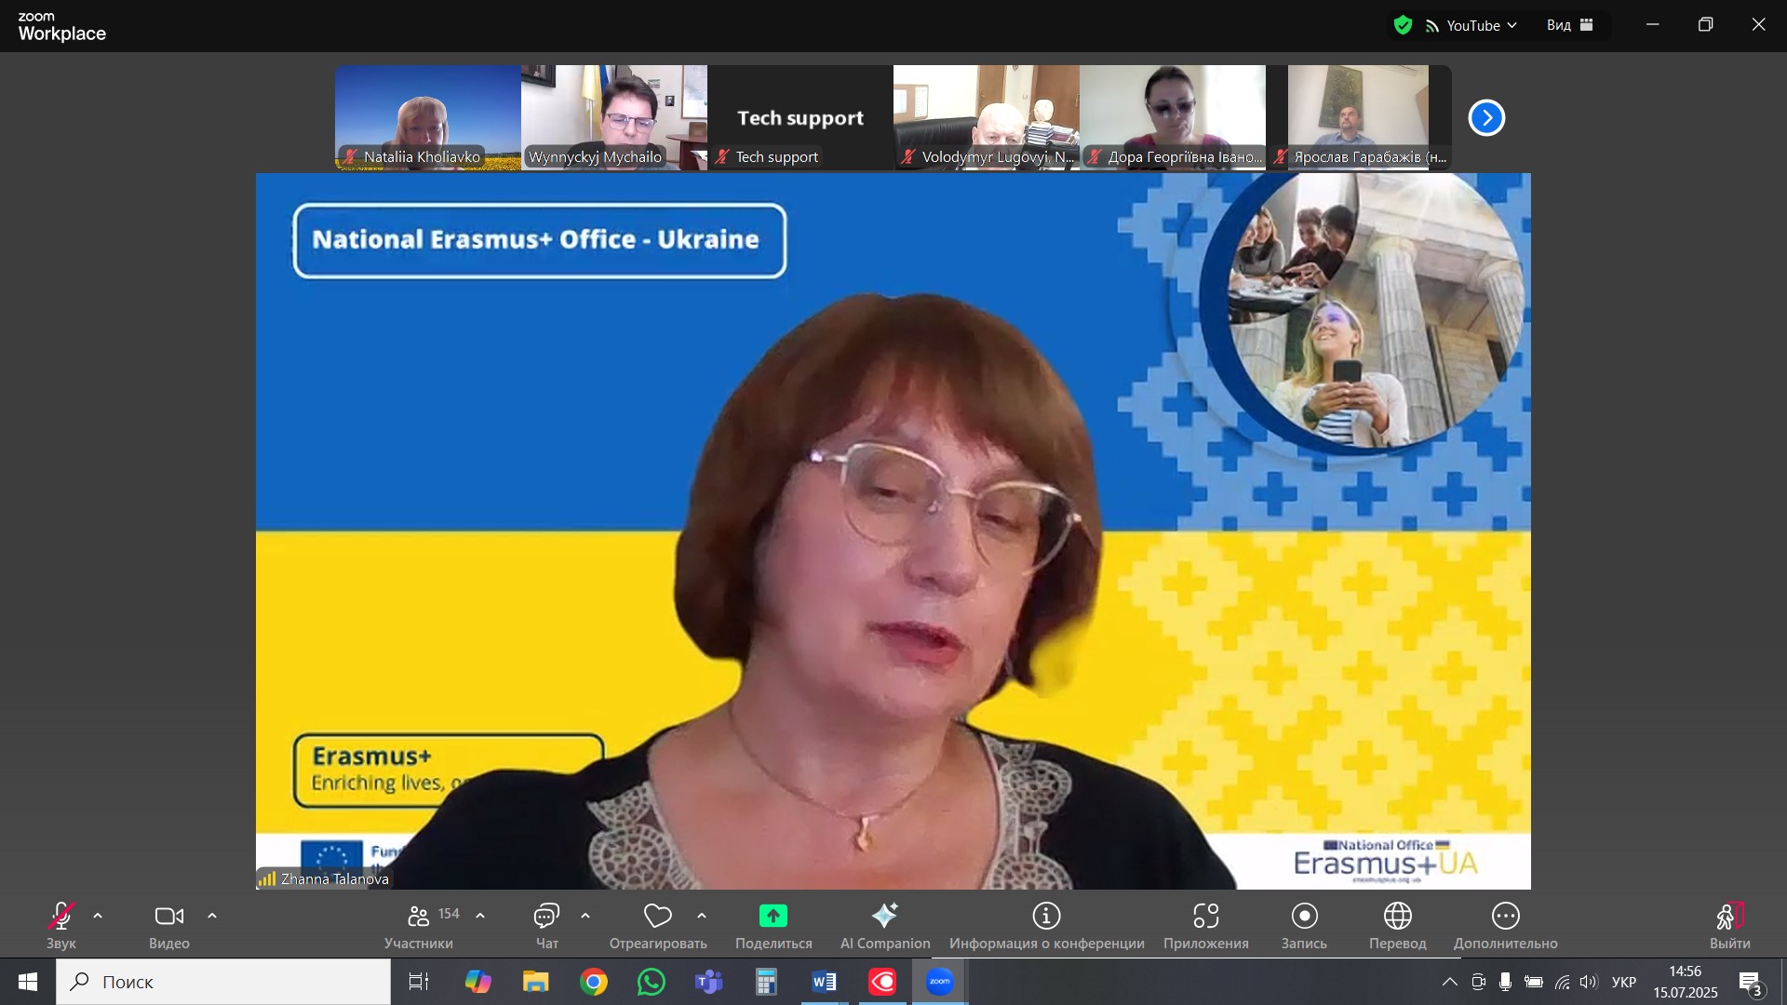Open the clock showing 14:56
The height and width of the screenshot is (1005, 1787).
1686,982
